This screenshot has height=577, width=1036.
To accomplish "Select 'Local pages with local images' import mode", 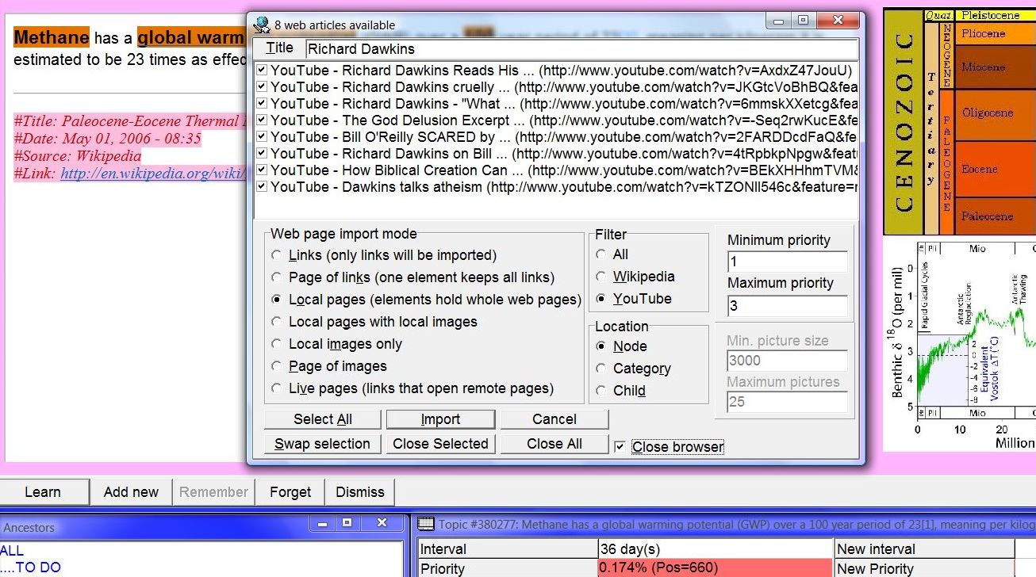I will [x=276, y=322].
